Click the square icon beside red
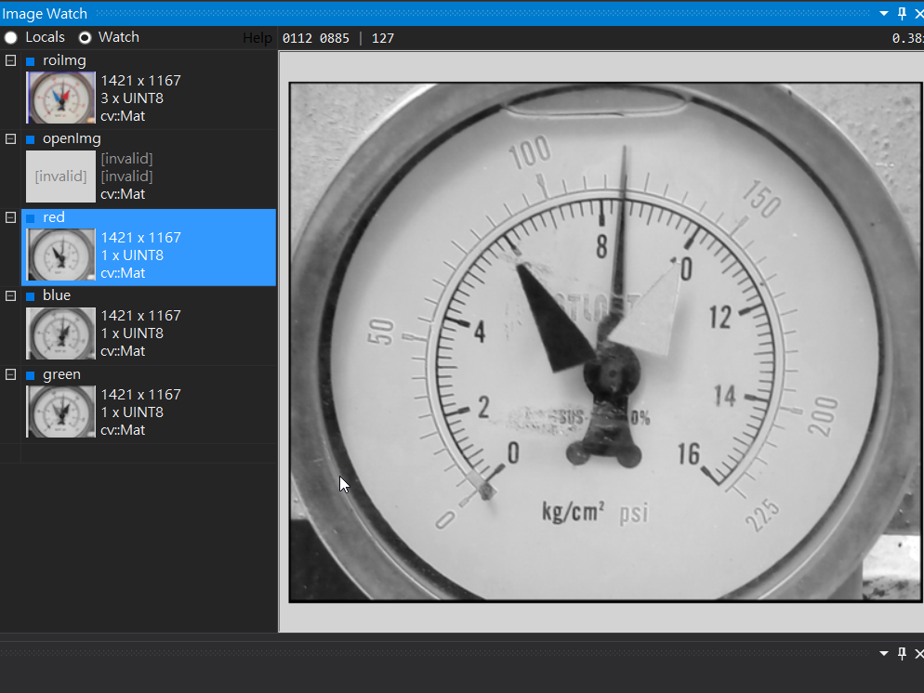The image size is (924, 693). point(31,218)
